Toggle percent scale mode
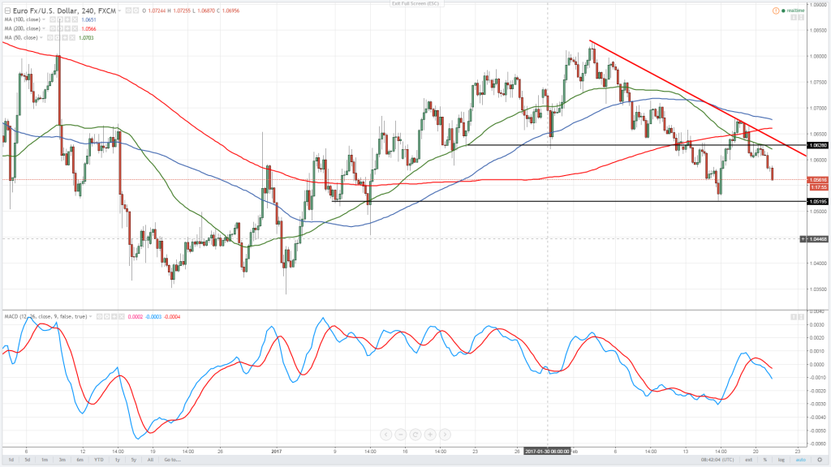 click(x=764, y=460)
